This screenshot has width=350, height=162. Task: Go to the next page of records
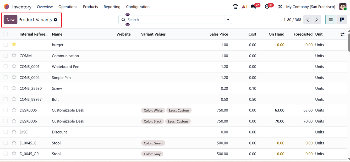pos(316,19)
